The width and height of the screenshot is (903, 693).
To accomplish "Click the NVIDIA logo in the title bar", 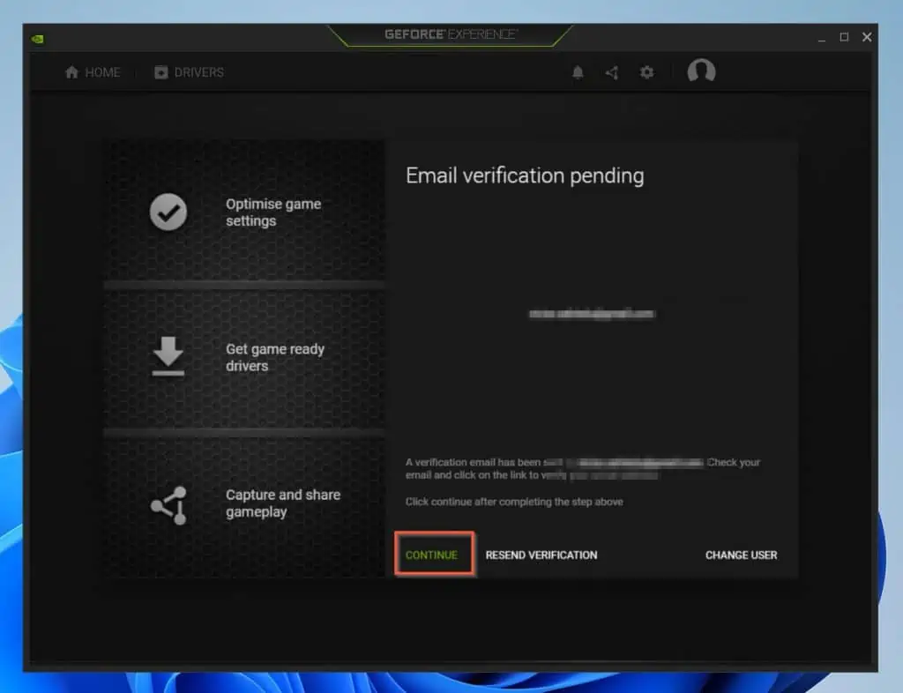I will click(x=39, y=37).
